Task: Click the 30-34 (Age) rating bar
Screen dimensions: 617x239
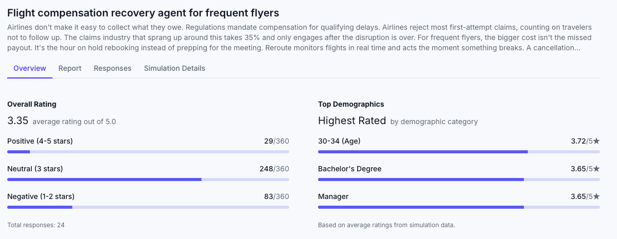Action: point(459,152)
